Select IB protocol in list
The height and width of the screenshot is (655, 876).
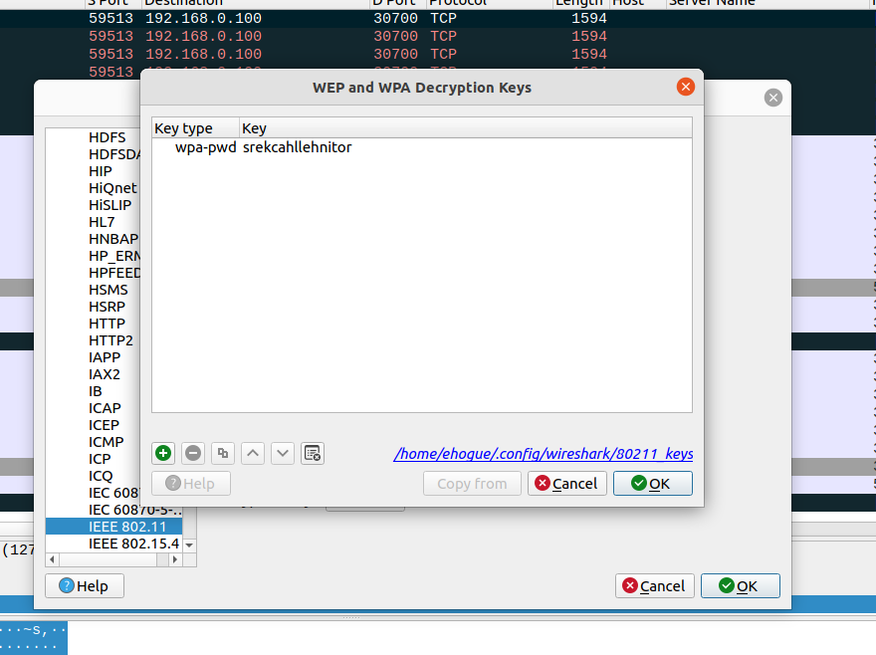[x=96, y=391]
